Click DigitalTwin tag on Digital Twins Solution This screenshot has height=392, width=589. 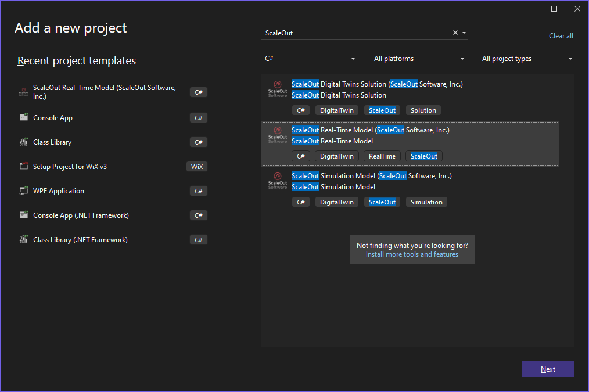[x=336, y=110]
